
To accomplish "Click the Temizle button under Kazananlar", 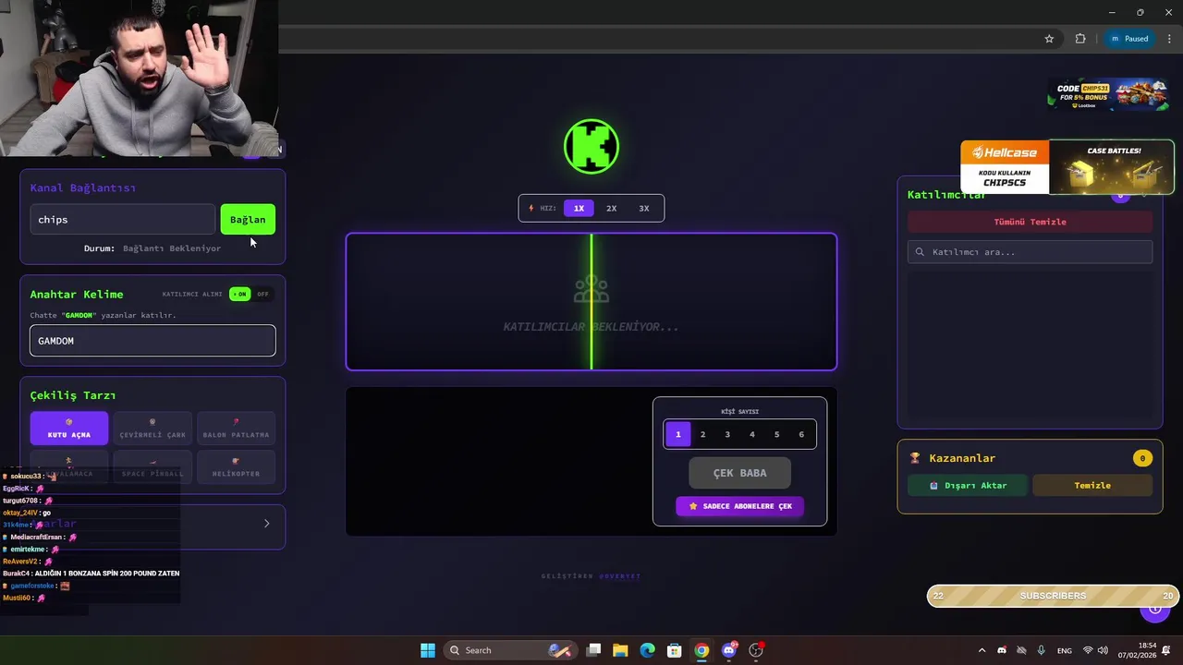I will coord(1092,486).
